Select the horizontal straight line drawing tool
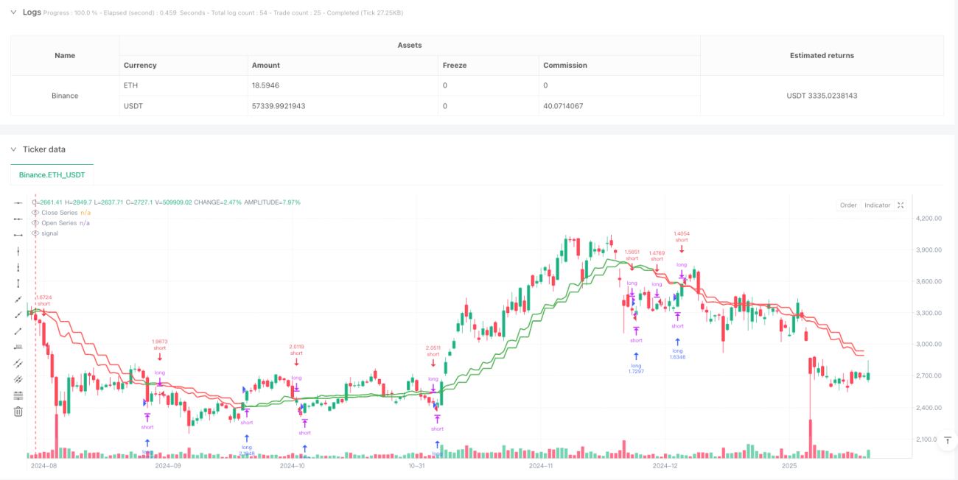 [x=18, y=202]
